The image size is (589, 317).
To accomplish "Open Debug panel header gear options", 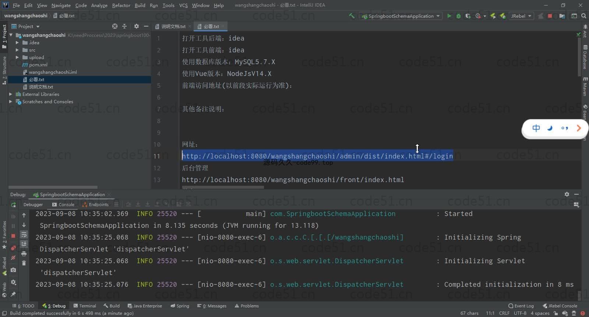I will click(x=567, y=194).
